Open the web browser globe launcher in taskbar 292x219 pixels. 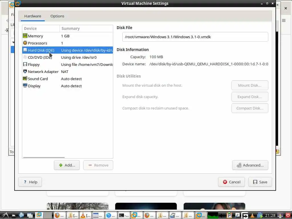[21, 216]
